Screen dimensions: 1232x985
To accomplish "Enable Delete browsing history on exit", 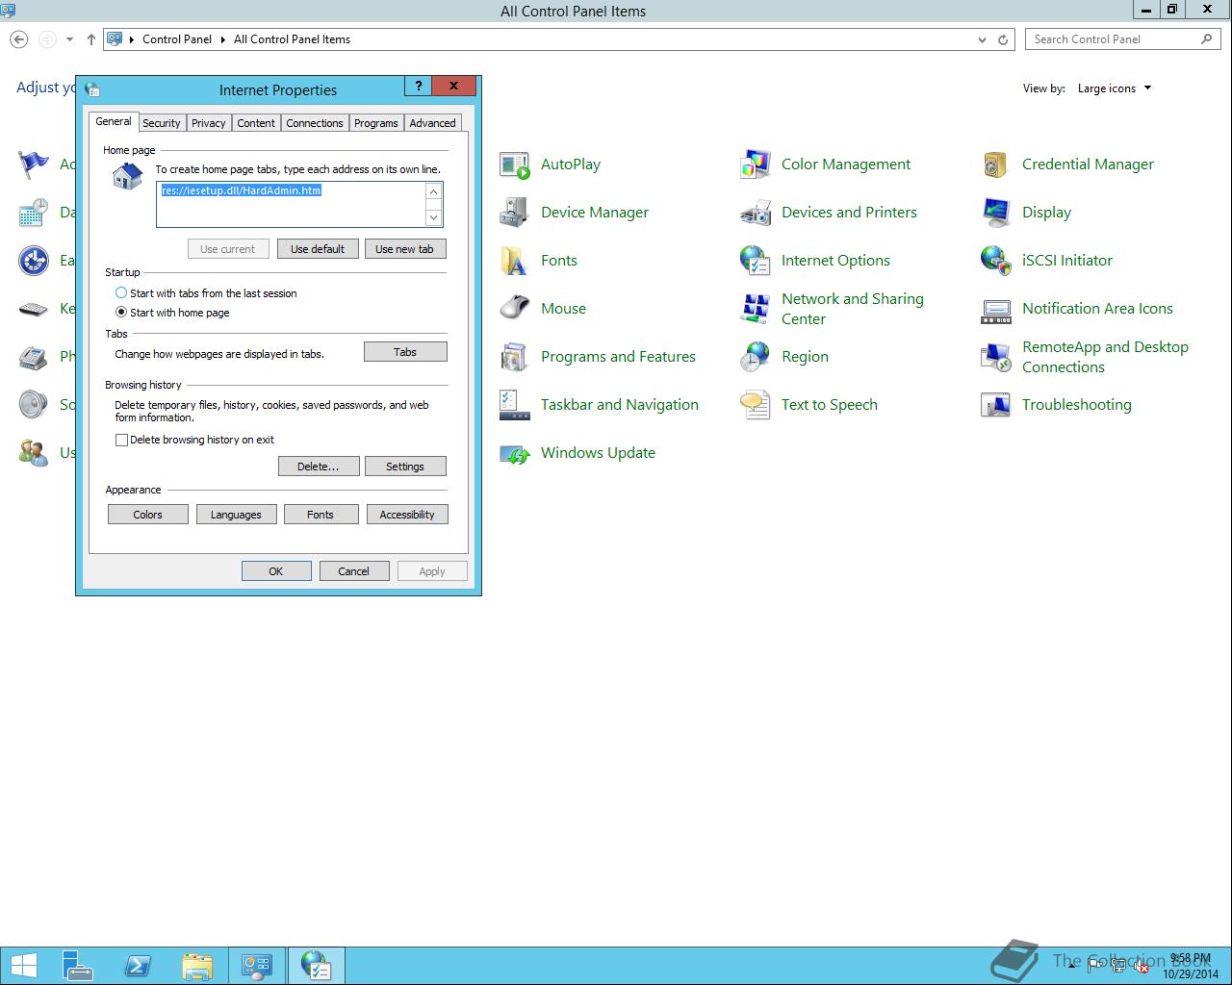I will coord(194,440).
